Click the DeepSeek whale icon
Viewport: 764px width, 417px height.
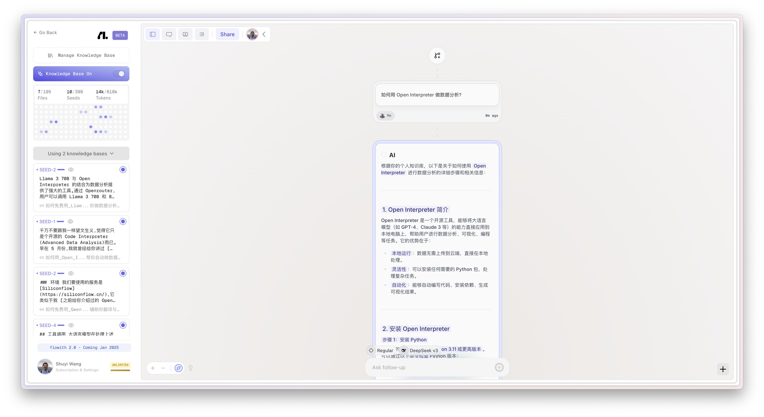point(404,350)
